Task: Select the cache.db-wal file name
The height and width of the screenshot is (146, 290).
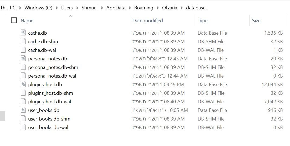Action: (x=42, y=50)
